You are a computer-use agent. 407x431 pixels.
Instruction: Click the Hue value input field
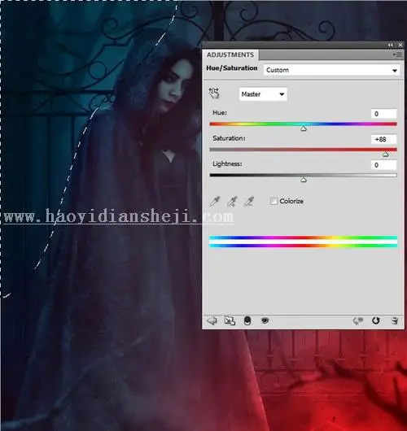pos(383,114)
